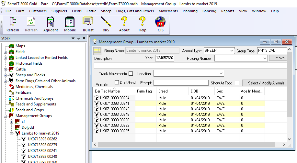This screenshot has width=297, height=163.
Task: Sort by the Breed column header
Action: [172, 91]
